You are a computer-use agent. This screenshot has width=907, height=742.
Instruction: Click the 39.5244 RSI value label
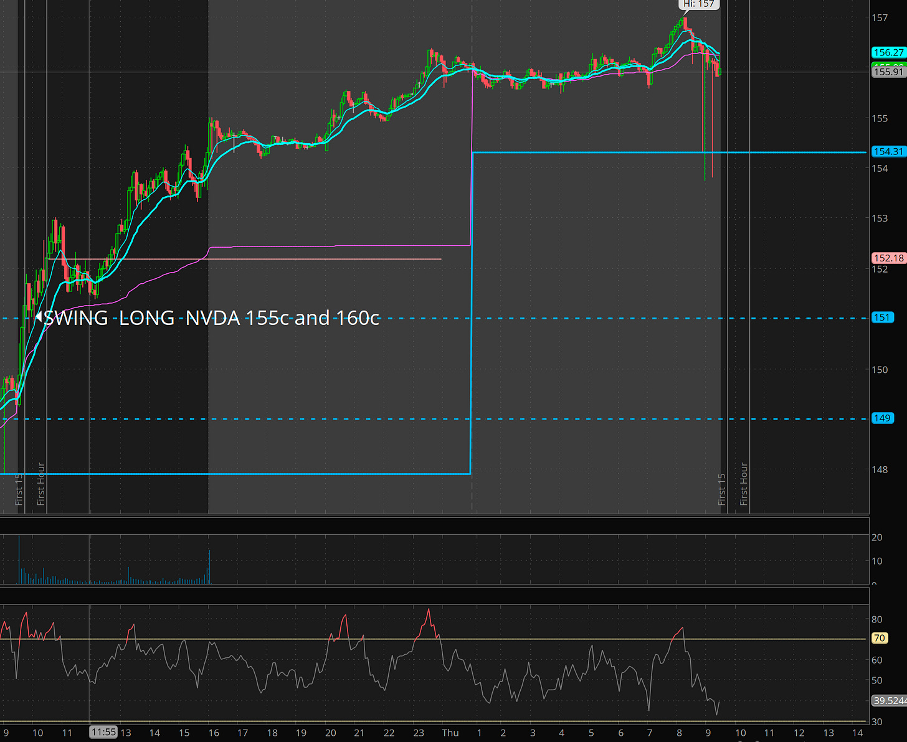coord(890,701)
